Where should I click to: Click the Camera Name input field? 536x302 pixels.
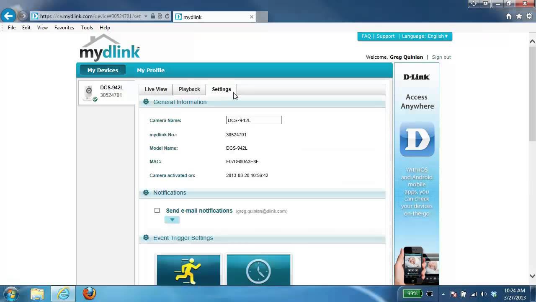click(x=254, y=120)
